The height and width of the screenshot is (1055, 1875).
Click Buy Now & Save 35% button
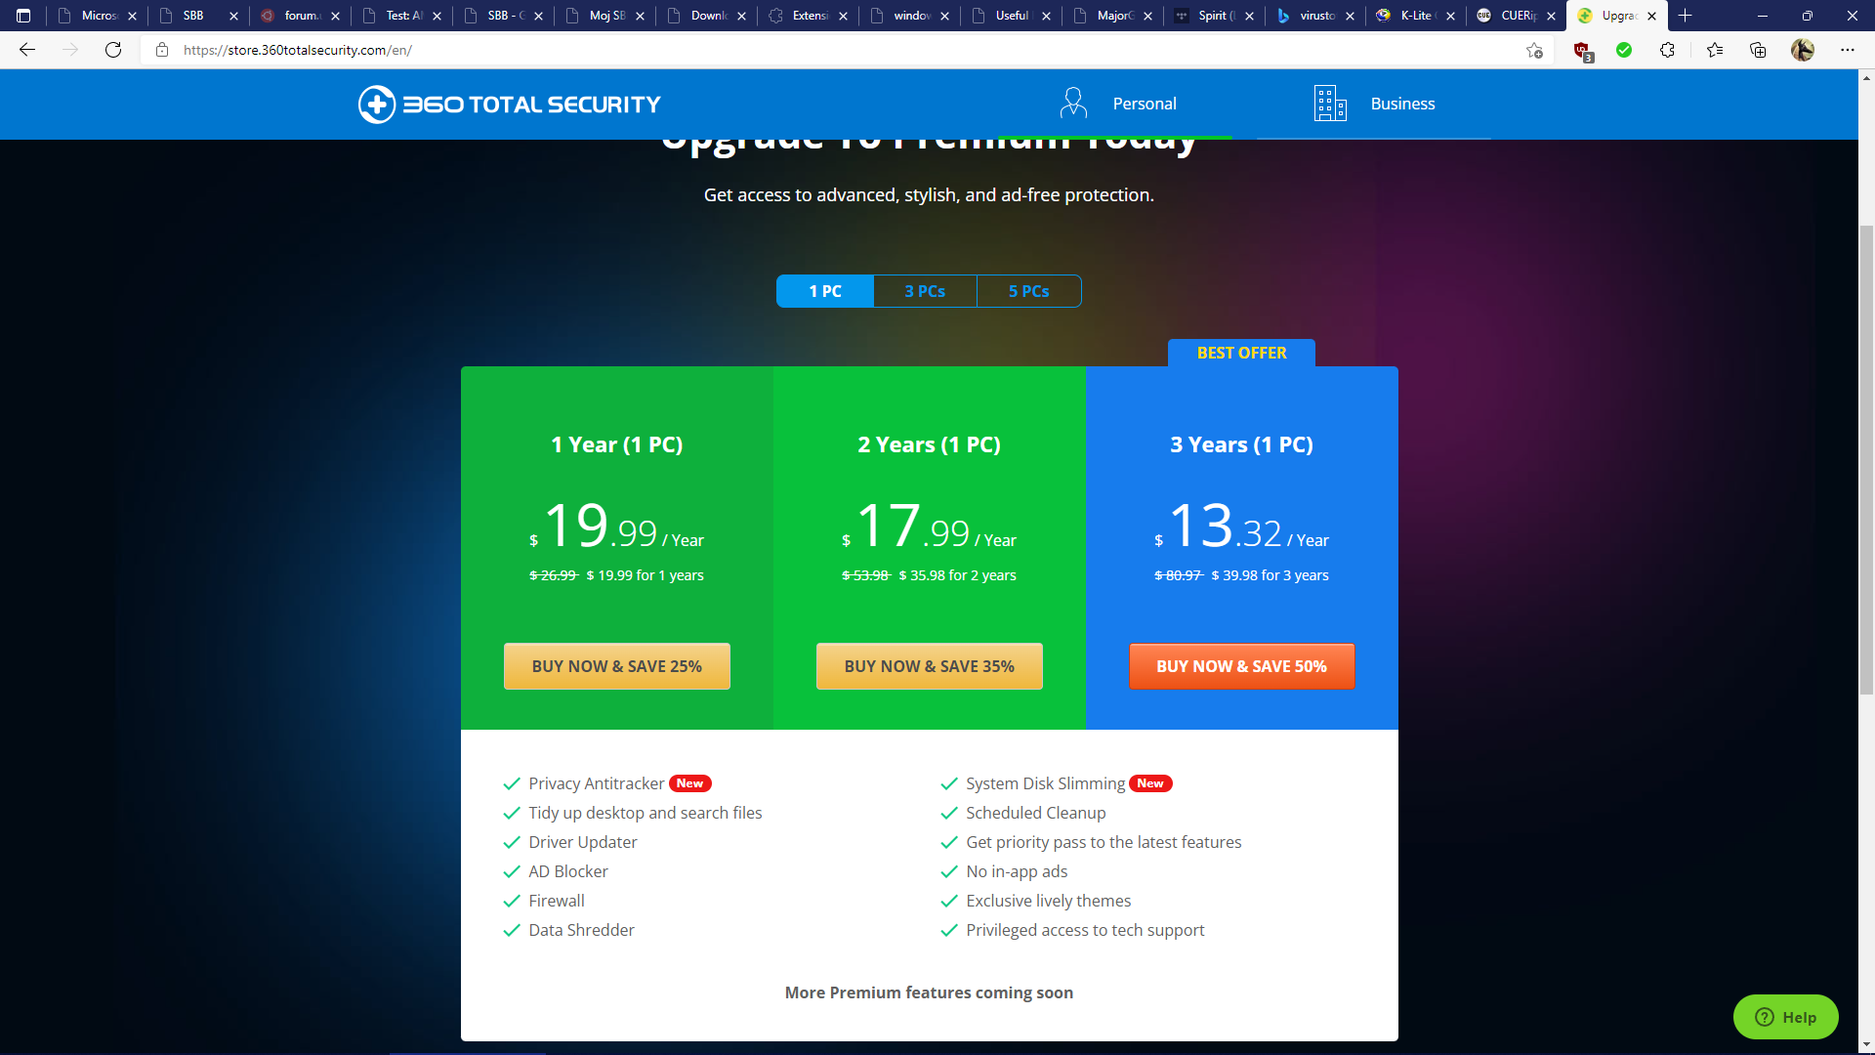click(x=930, y=666)
